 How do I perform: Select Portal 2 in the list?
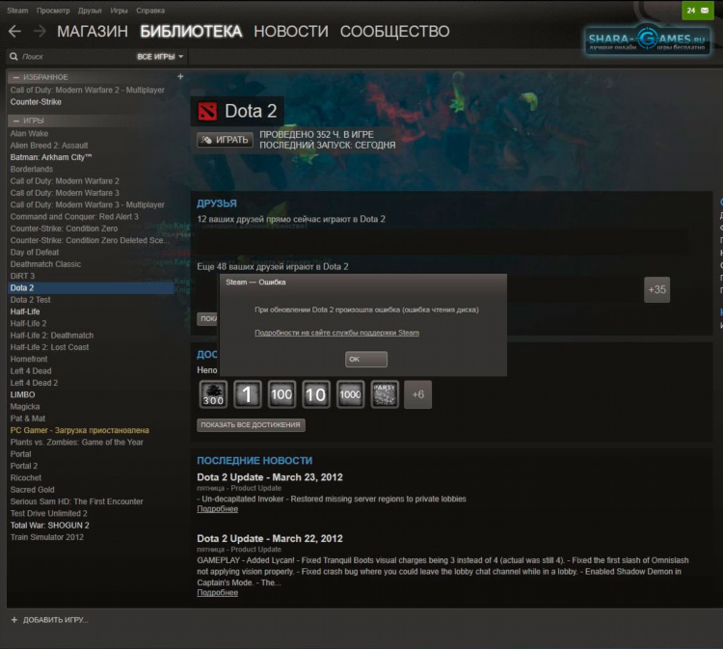pos(24,466)
